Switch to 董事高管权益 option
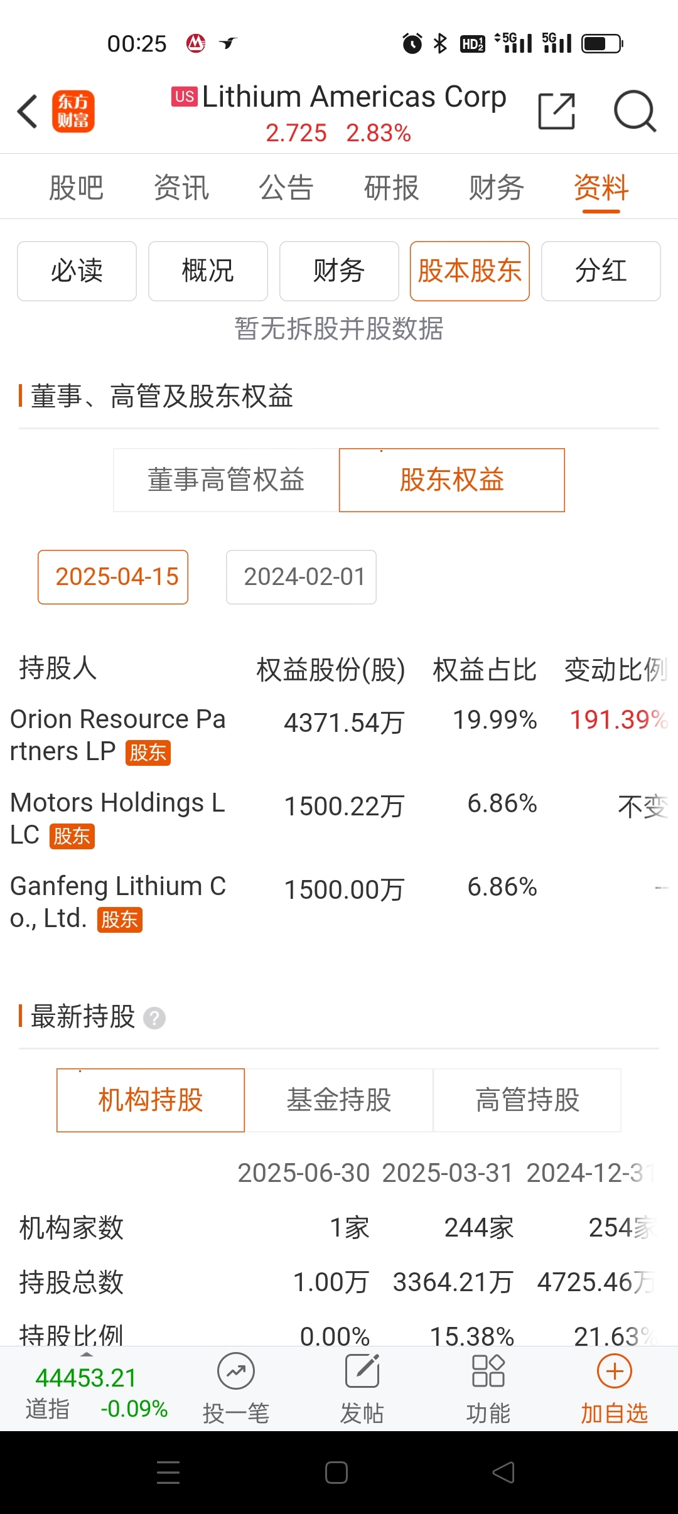Image resolution: width=678 pixels, height=1514 pixels. pos(226,480)
